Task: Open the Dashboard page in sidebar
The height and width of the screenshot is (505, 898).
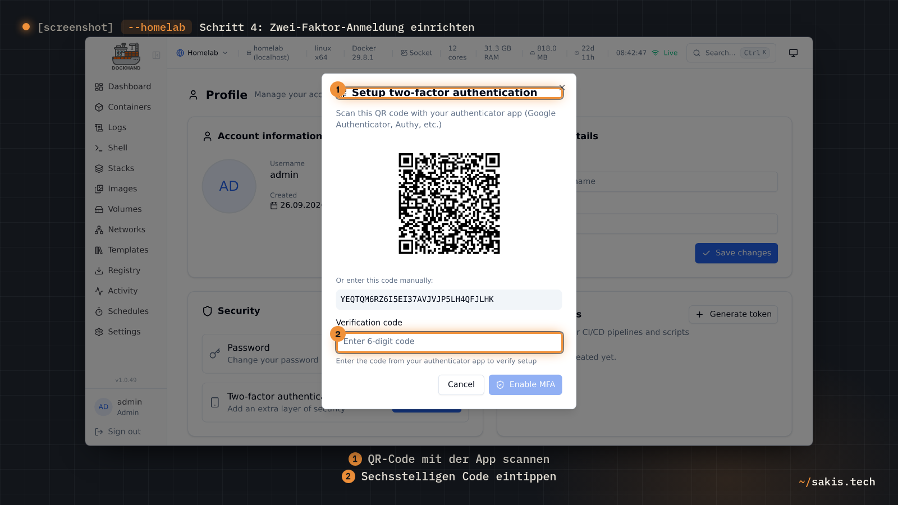Action: pos(123,86)
